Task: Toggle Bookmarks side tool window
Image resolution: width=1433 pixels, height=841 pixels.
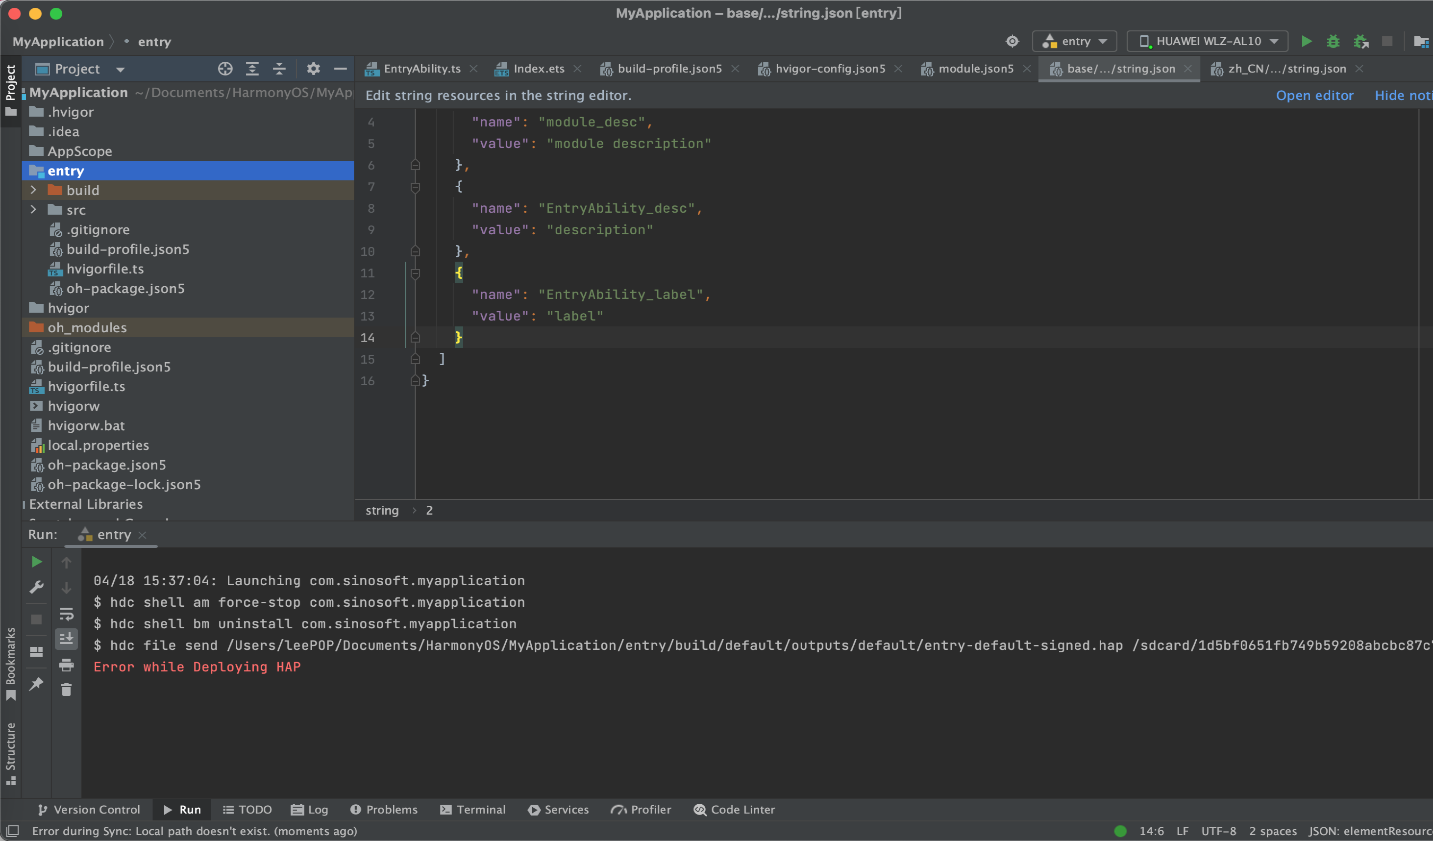Action: tap(10, 663)
